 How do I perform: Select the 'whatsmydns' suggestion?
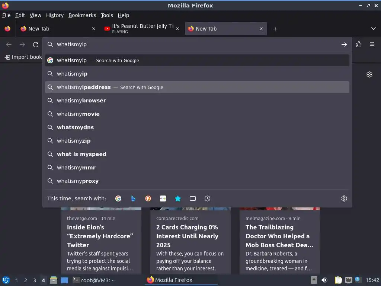(197, 127)
